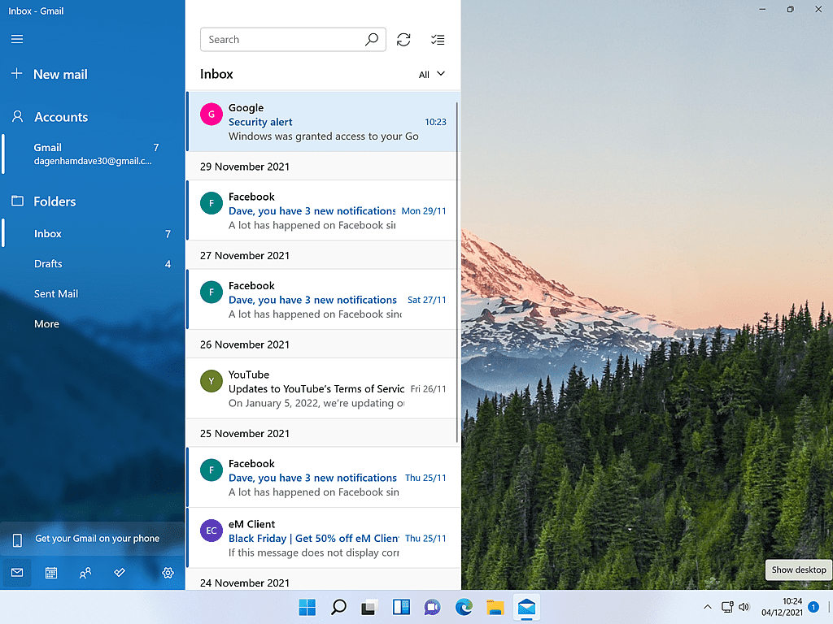Open Microsoft Edge from the taskbar
The width and height of the screenshot is (833, 624).
464,607
